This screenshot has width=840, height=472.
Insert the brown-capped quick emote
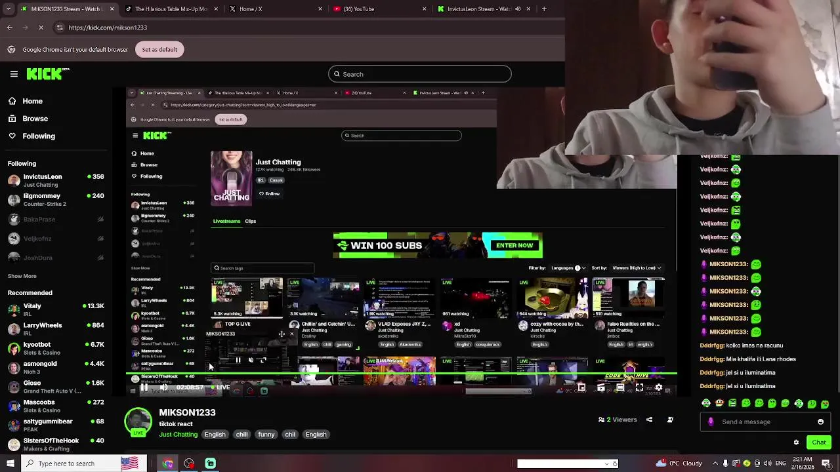(x=719, y=403)
